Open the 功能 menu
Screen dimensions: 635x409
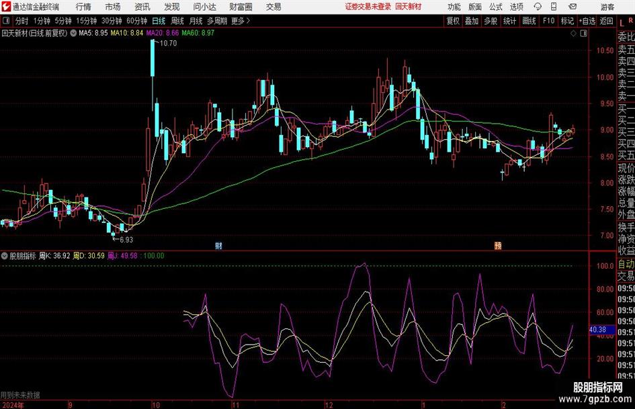tap(454, 7)
